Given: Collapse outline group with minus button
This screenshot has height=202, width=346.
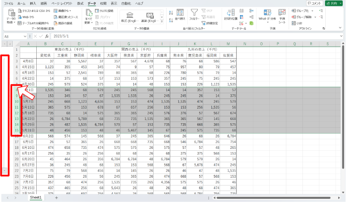Looking at the screenshot, I should [x=5, y=170].
